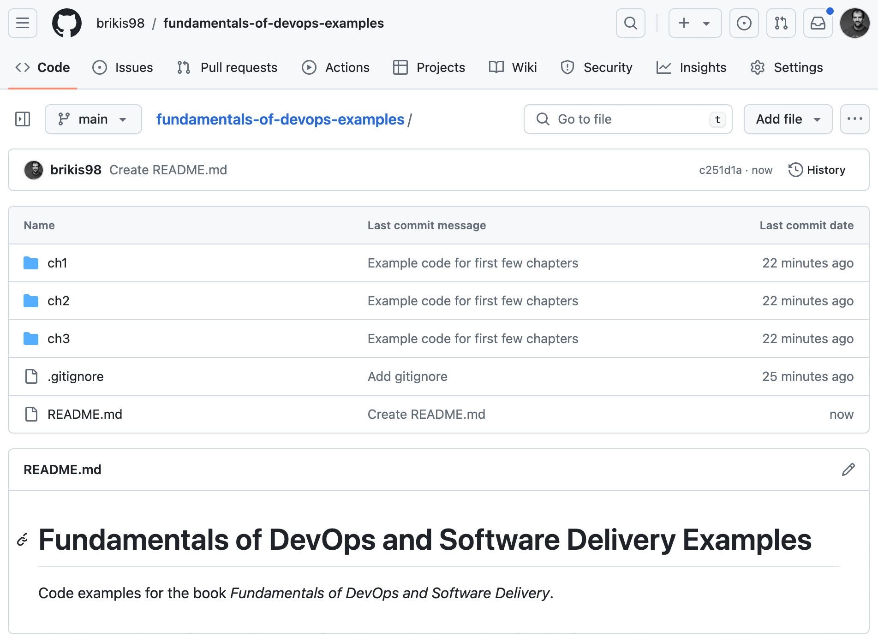Open brikis98 owner link in breadcrumb
This screenshot has height=642, width=878.
click(120, 23)
